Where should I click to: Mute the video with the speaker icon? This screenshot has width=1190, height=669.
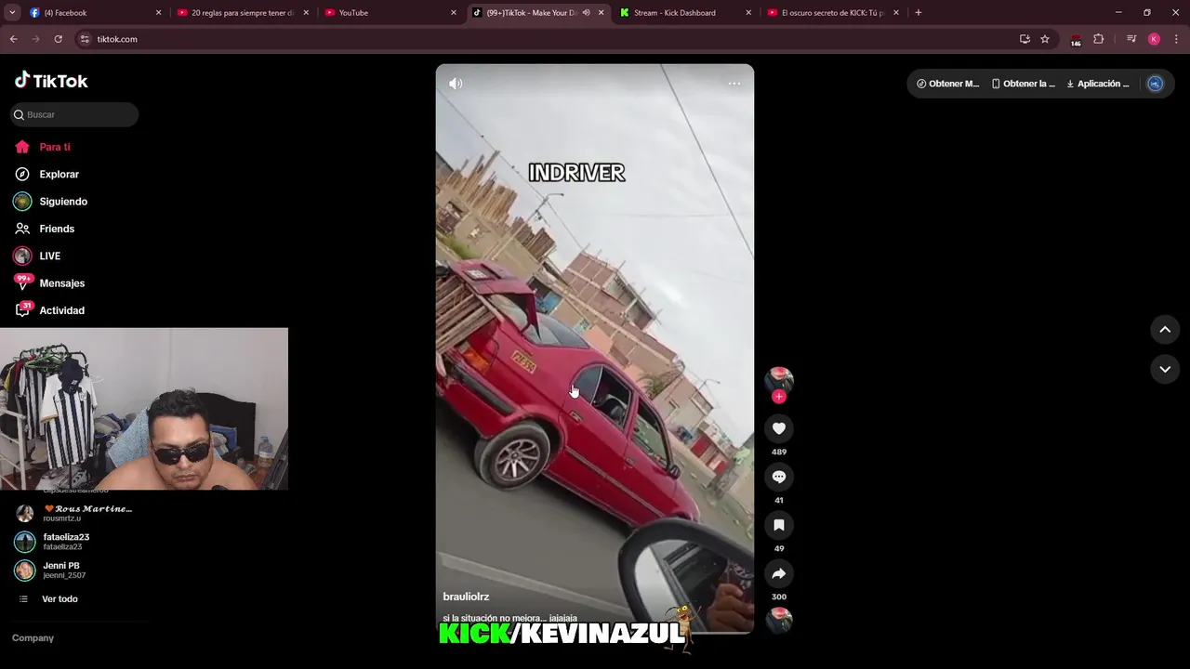pos(456,84)
